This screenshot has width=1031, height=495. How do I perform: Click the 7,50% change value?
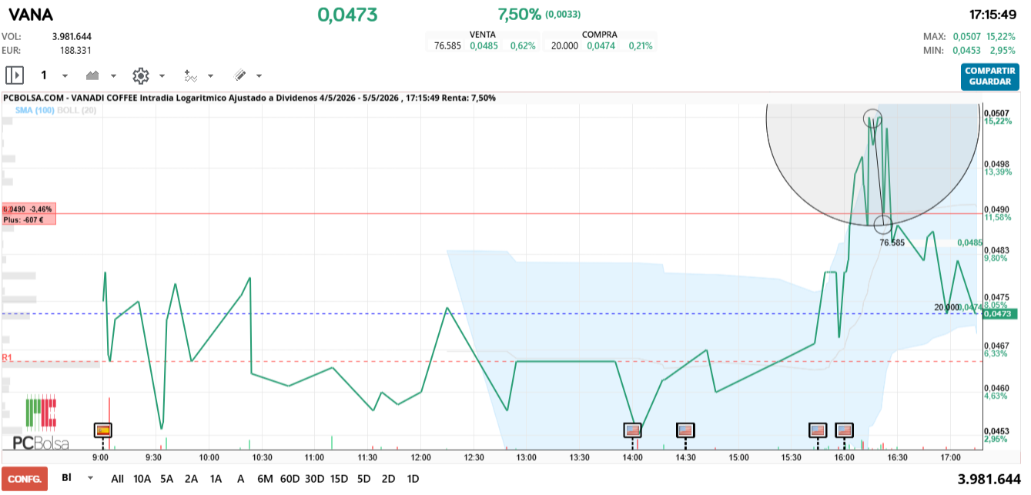[x=520, y=14]
